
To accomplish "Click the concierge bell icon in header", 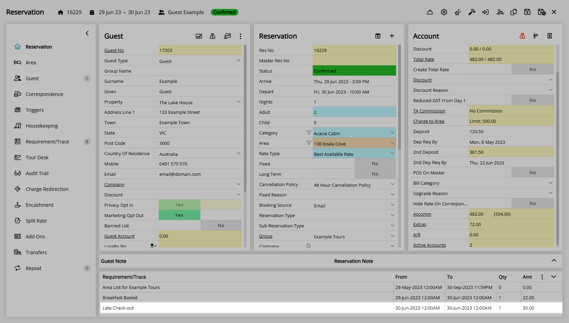I will (430, 12).
